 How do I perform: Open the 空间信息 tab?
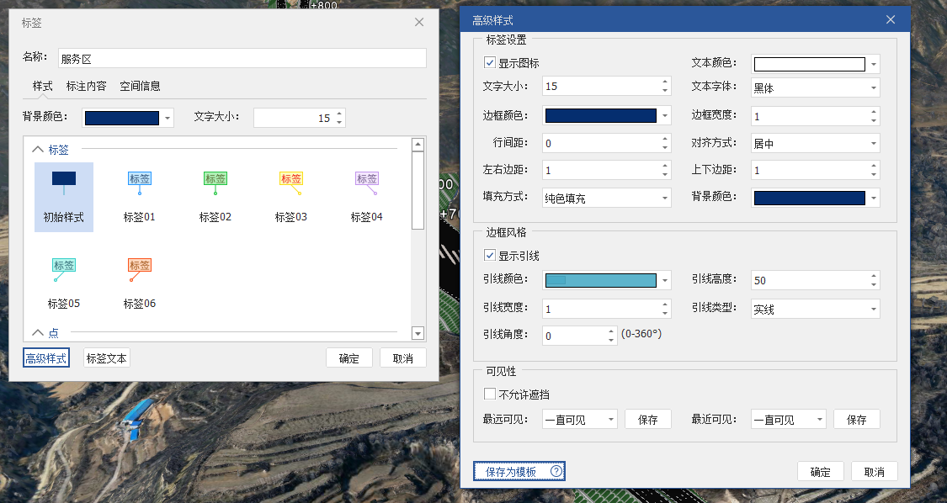[140, 86]
